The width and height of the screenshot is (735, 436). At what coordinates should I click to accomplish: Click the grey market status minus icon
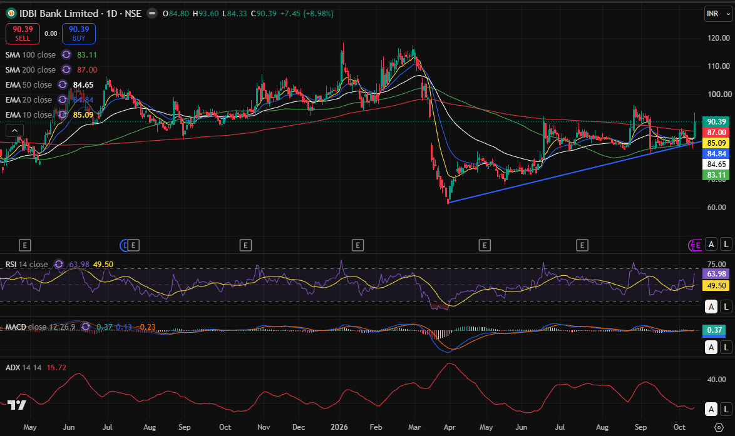(152, 14)
